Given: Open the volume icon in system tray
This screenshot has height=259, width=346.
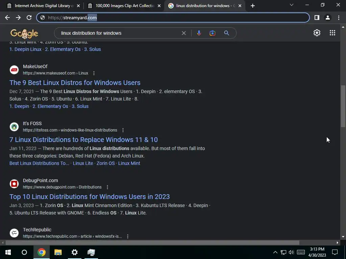Looking at the screenshot, I should [291, 252].
